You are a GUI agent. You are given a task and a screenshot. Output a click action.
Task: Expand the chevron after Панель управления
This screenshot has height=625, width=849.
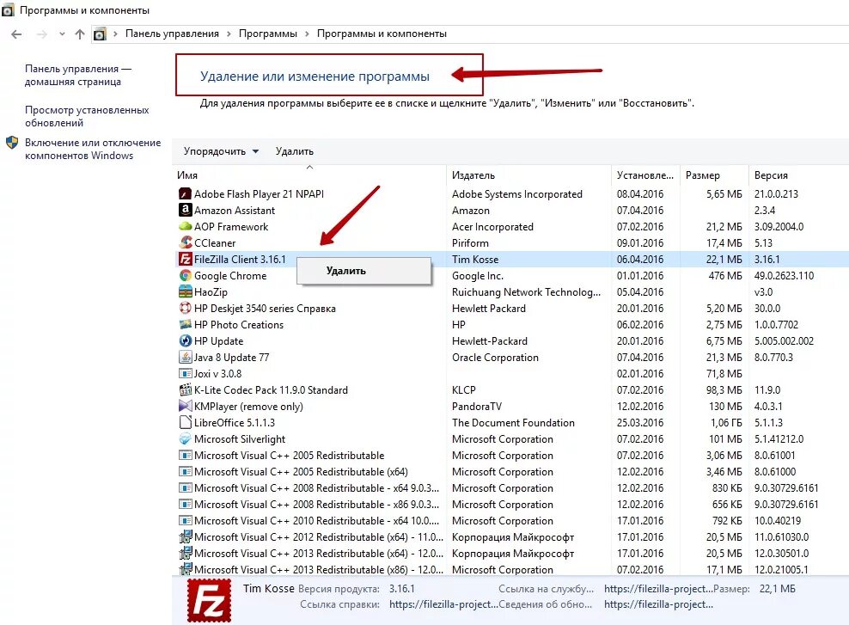229,34
